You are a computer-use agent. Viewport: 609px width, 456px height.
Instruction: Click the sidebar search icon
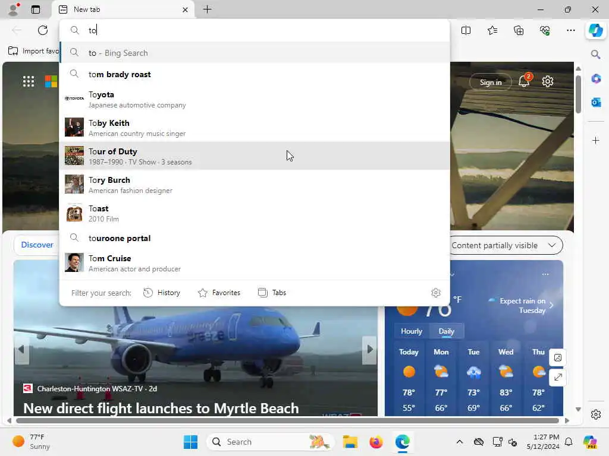pos(596,54)
